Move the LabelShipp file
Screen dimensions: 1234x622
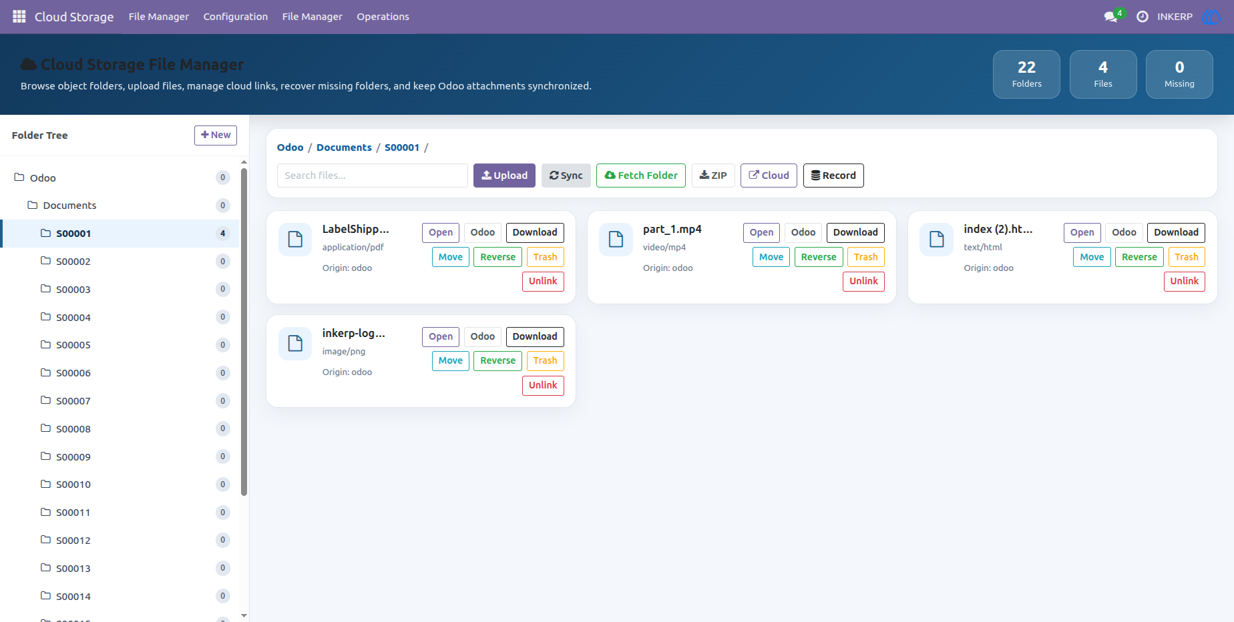[x=451, y=257]
